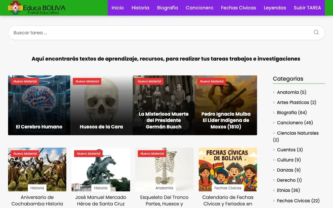Focus the Buscar tarea search field

tap(166, 33)
